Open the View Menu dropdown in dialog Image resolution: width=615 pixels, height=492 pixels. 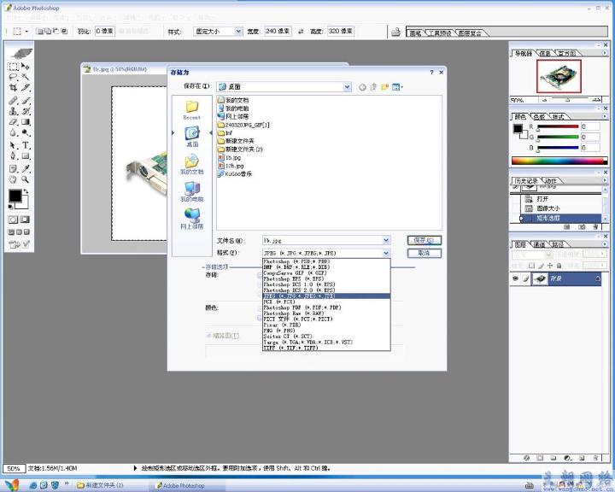[x=397, y=87]
